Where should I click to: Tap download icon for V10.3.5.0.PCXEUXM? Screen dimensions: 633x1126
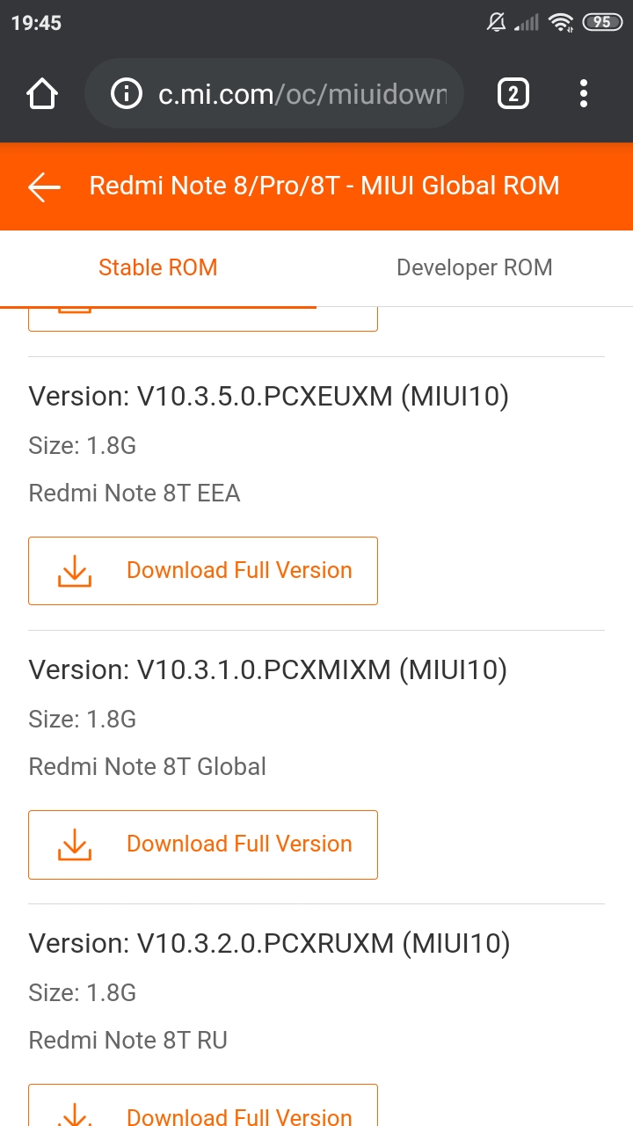[75, 571]
